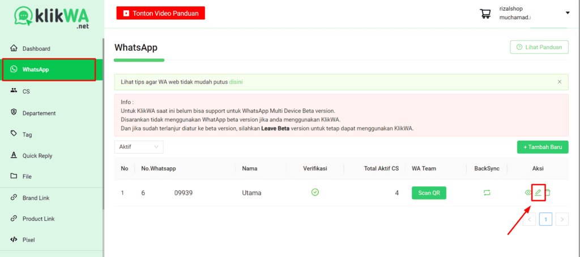Click the klikWA.net logo
Screen dimensions: 580x257
coord(52,16)
